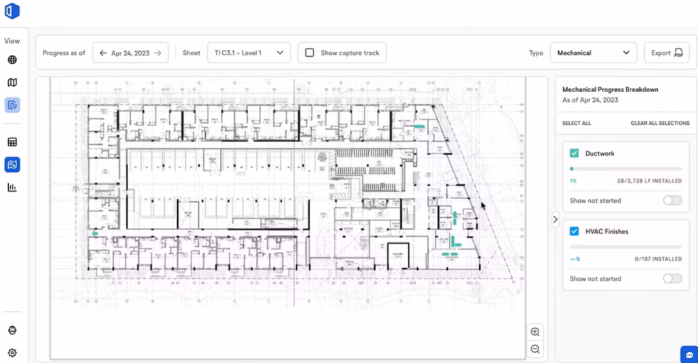This screenshot has width=698, height=363.
Task: Click the PDF icon in Export
Action: click(678, 53)
